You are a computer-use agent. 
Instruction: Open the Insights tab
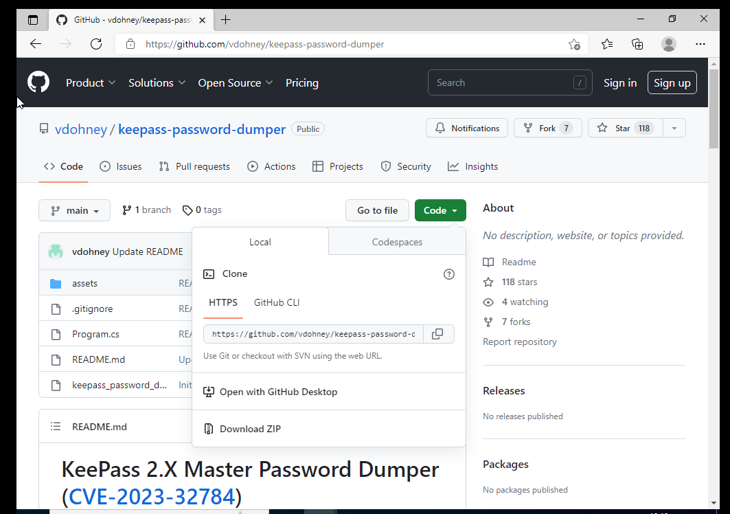pyautogui.click(x=472, y=166)
